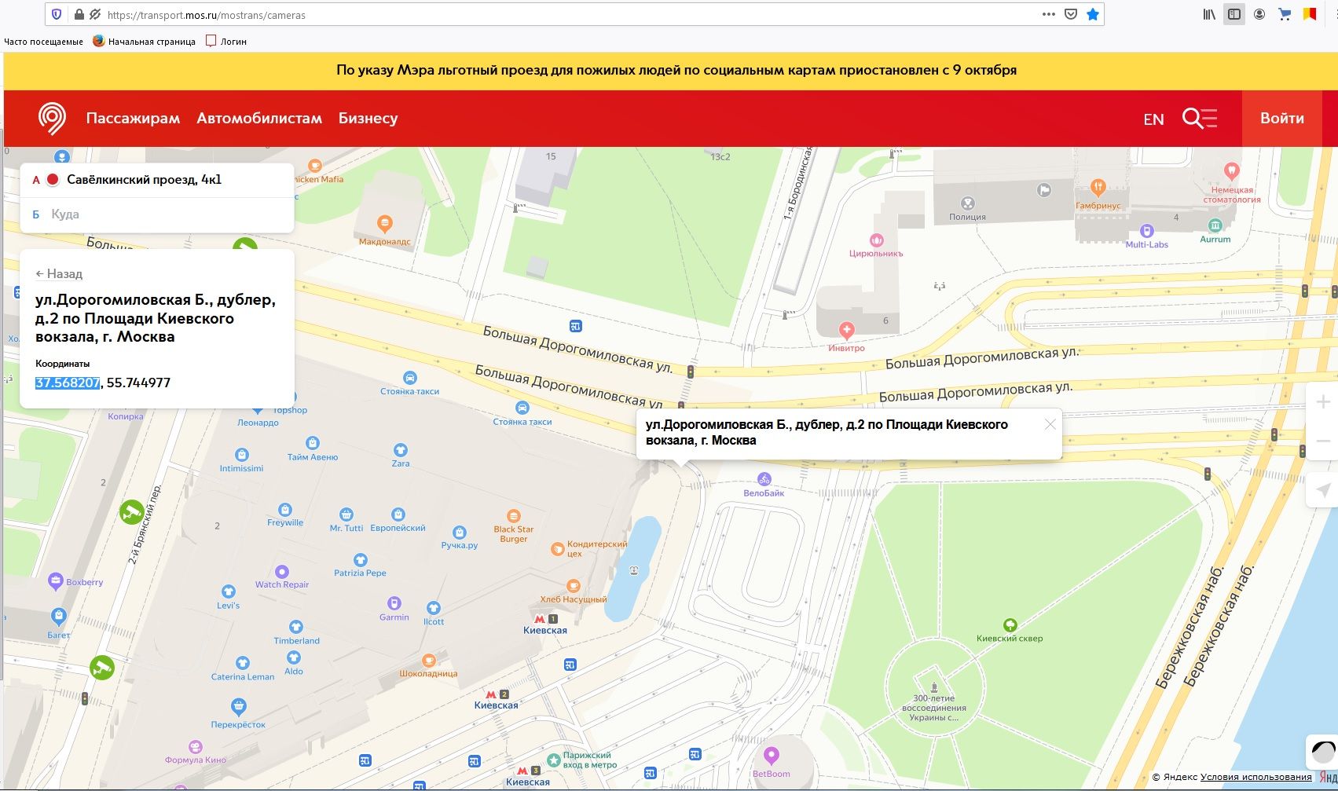Open the Firefox library icon
This screenshot has height=791, width=1338.
1209,14
